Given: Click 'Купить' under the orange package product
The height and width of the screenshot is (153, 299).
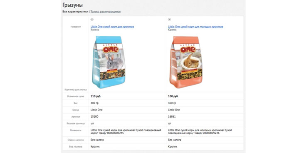Looking at the screenshot, I should [172, 30].
